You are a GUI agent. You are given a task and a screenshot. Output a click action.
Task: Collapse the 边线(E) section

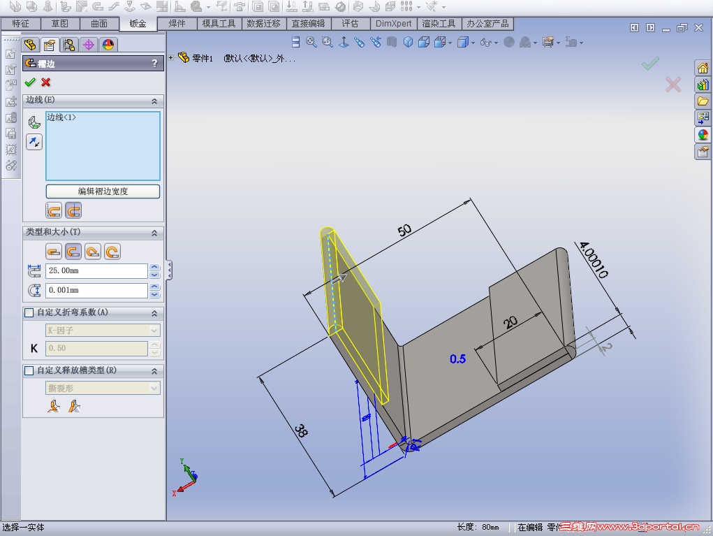154,101
